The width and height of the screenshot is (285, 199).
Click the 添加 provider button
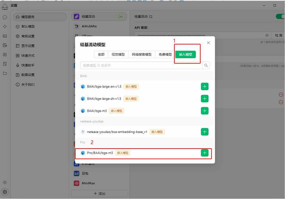point(99,193)
